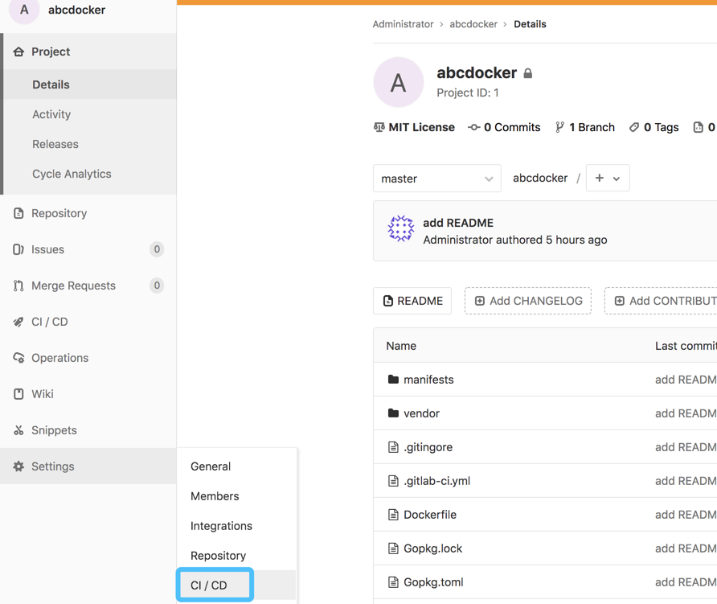717x604 pixels.
Task: Click the Snippets scissors icon
Action: click(18, 430)
